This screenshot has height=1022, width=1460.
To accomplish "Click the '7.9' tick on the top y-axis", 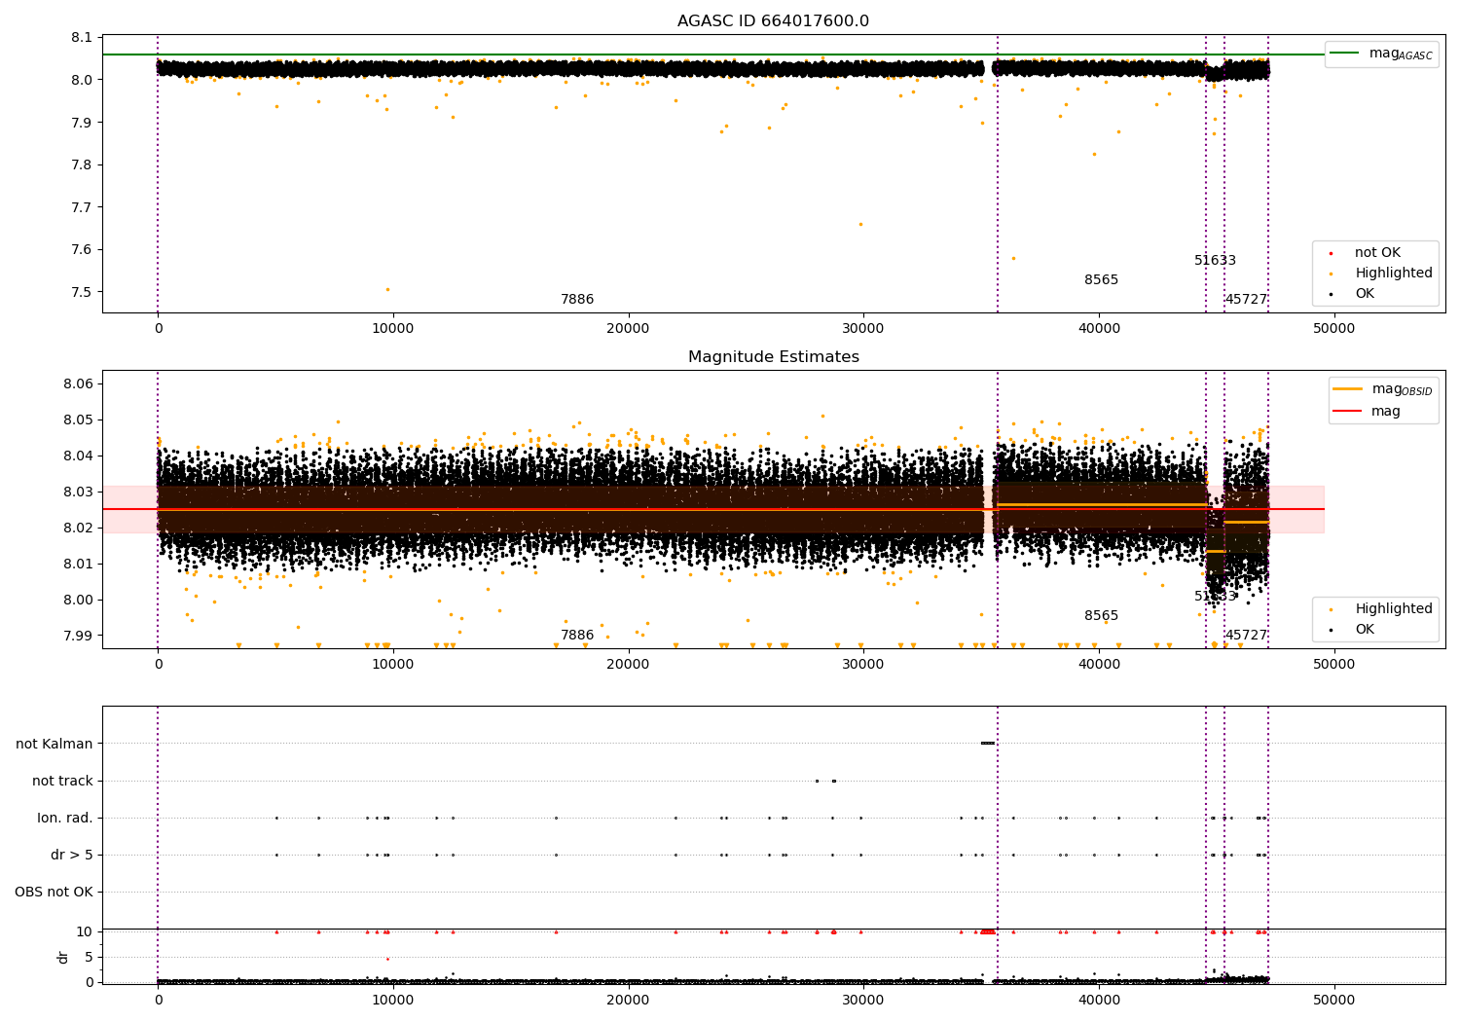I will [83, 123].
